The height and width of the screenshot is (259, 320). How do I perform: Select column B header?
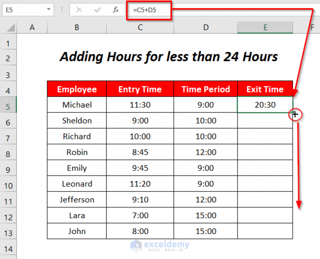point(77,27)
